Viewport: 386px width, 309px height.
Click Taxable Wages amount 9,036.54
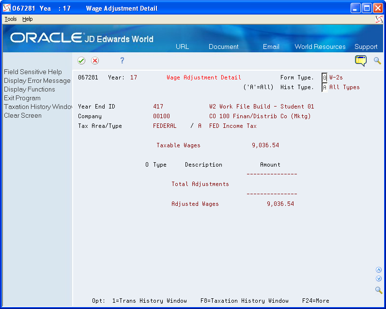pos(265,145)
